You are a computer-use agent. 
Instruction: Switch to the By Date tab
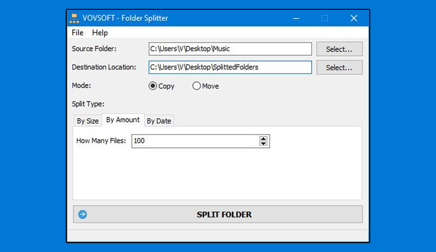point(159,121)
